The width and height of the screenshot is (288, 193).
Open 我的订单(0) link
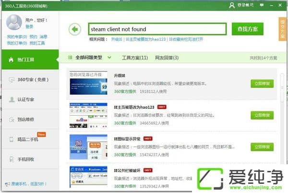[17, 43]
